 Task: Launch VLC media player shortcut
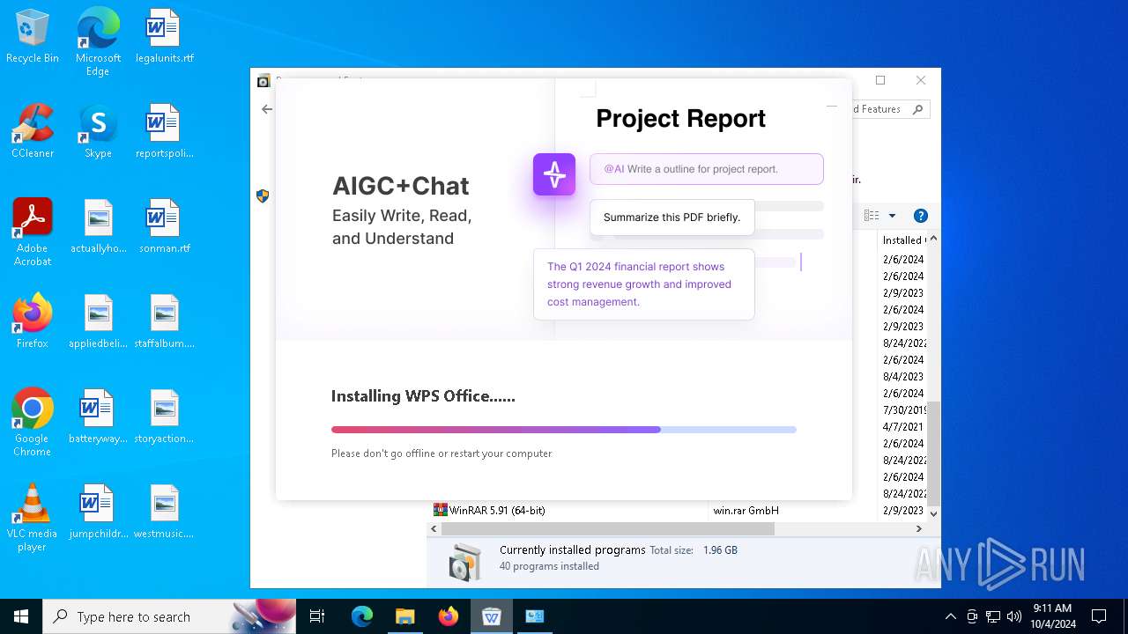tap(33, 518)
